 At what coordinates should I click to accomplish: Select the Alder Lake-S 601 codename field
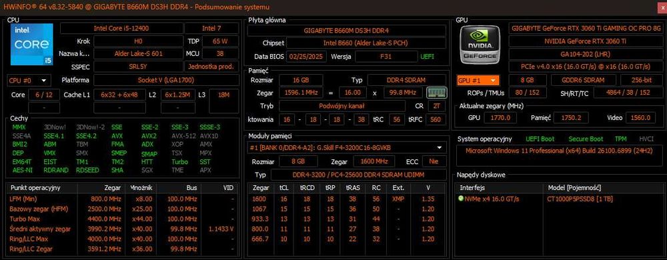(138, 54)
